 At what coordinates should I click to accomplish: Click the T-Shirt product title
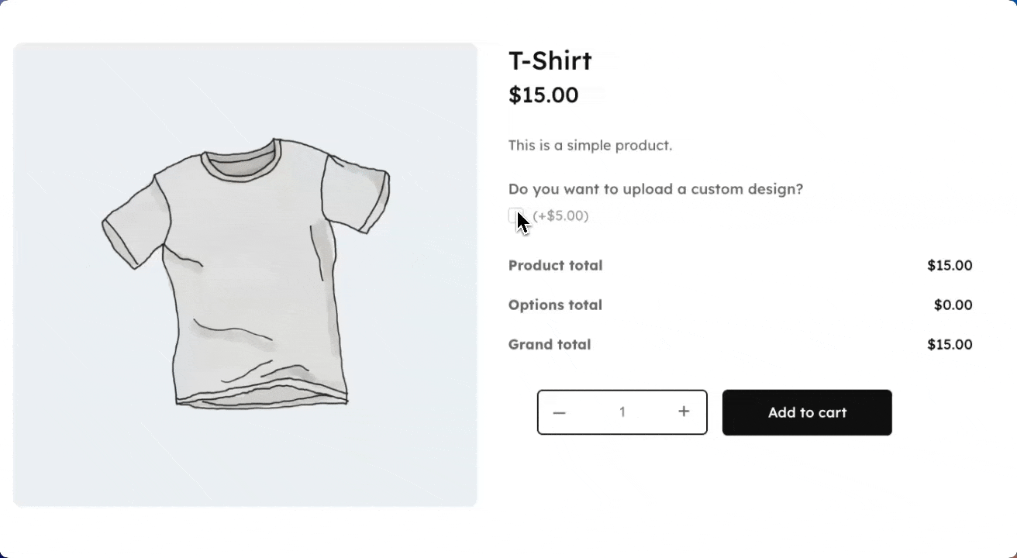click(x=550, y=60)
